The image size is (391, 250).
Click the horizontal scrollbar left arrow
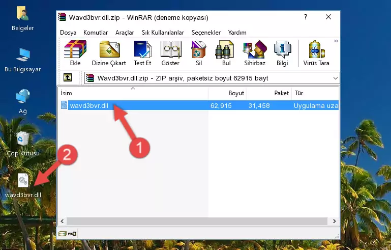click(63, 221)
